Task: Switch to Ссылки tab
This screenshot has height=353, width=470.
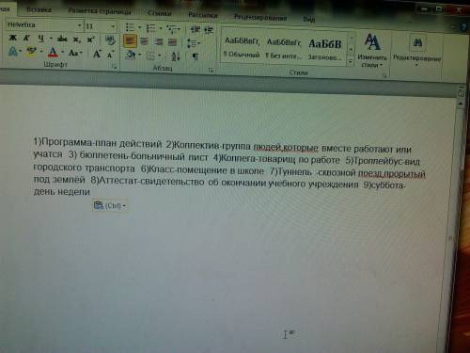Action: [x=159, y=13]
